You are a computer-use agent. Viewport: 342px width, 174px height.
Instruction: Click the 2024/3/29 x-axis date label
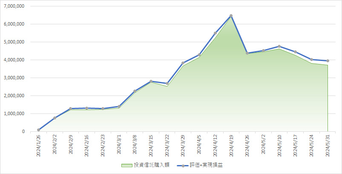pos(183,145)
